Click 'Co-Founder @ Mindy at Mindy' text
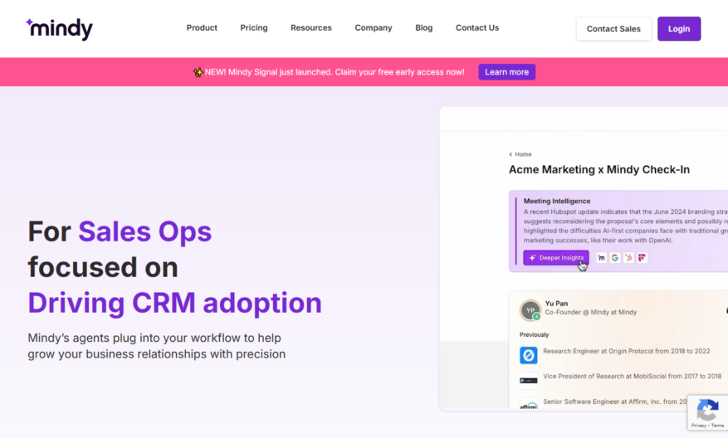This screenshot has width=728, height=438. (x=590, y=312)
